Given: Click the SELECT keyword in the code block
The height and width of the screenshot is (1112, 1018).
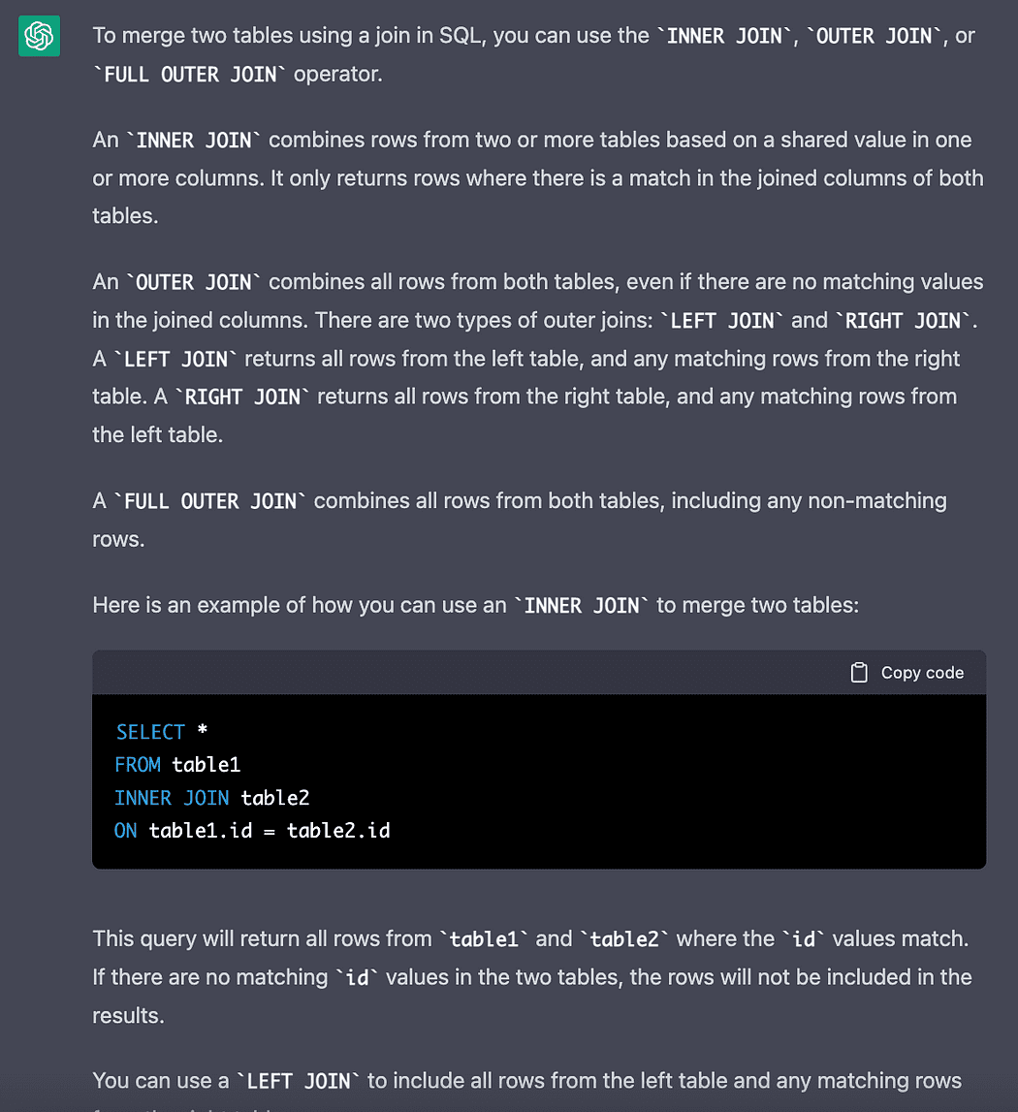Looking at the screenshot, I should (150, 732).
